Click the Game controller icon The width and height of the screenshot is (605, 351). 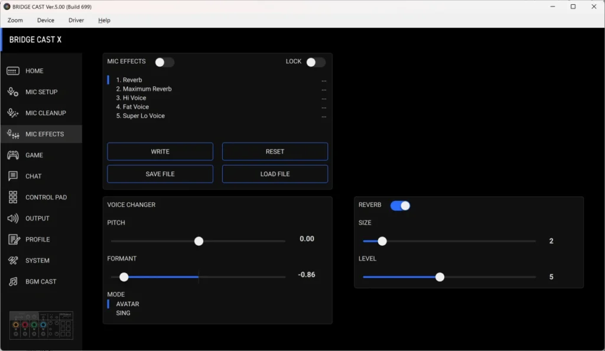click(13, 155)
